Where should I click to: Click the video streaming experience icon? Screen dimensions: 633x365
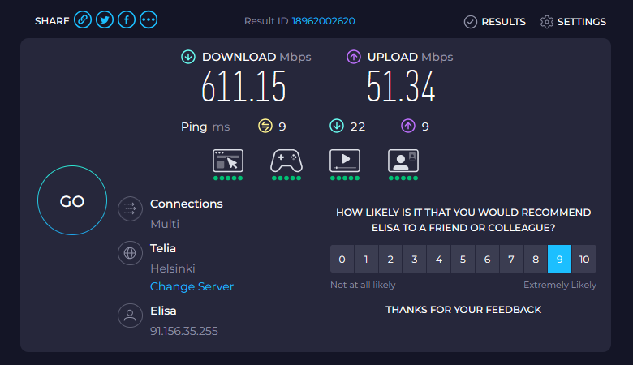[x=345, y=161]
